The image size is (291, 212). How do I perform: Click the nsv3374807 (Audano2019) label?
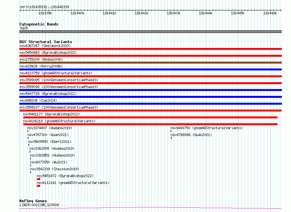(x=50, y=128)
